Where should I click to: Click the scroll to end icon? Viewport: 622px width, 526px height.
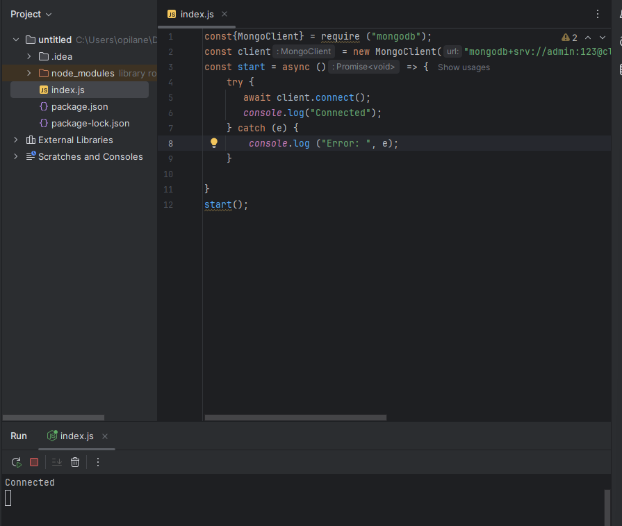tap(57, 462)
